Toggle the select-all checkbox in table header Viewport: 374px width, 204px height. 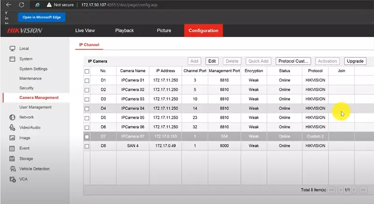[x=87, y=71]
